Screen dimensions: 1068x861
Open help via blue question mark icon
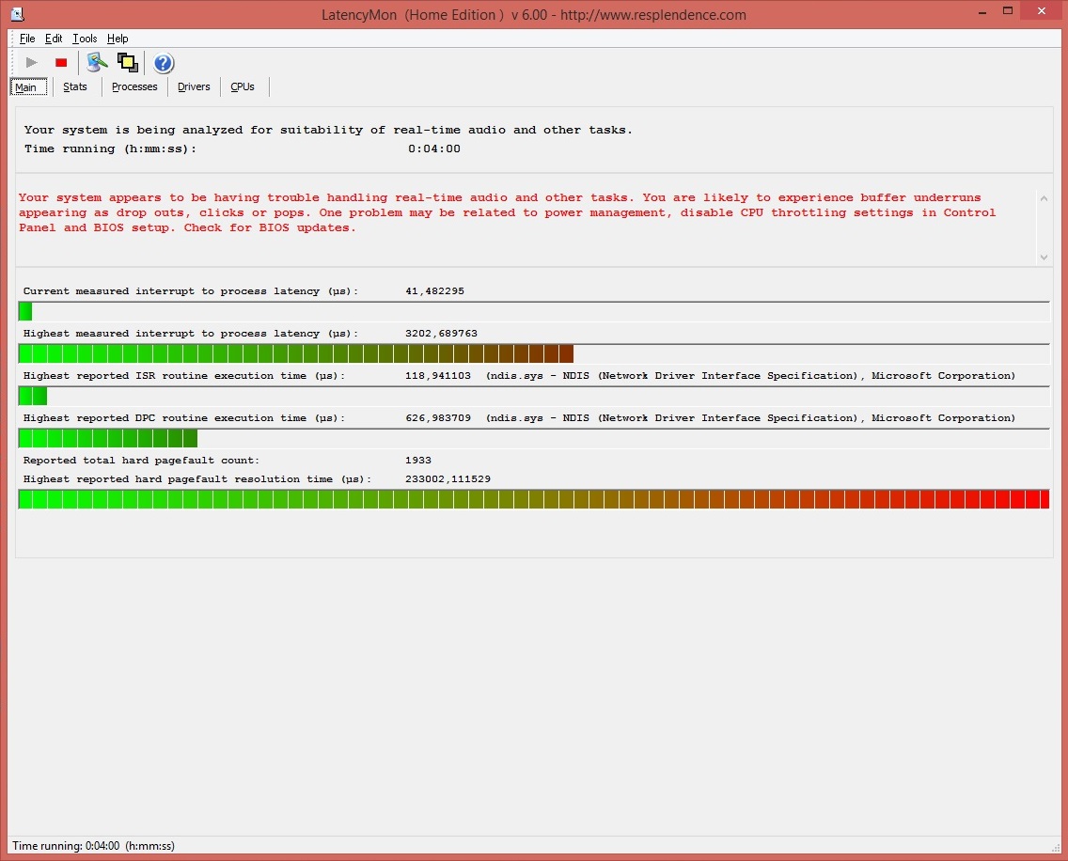click(164, 63)
